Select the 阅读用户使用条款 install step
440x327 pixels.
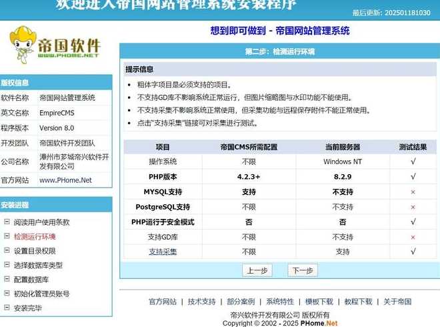(41, 222)
